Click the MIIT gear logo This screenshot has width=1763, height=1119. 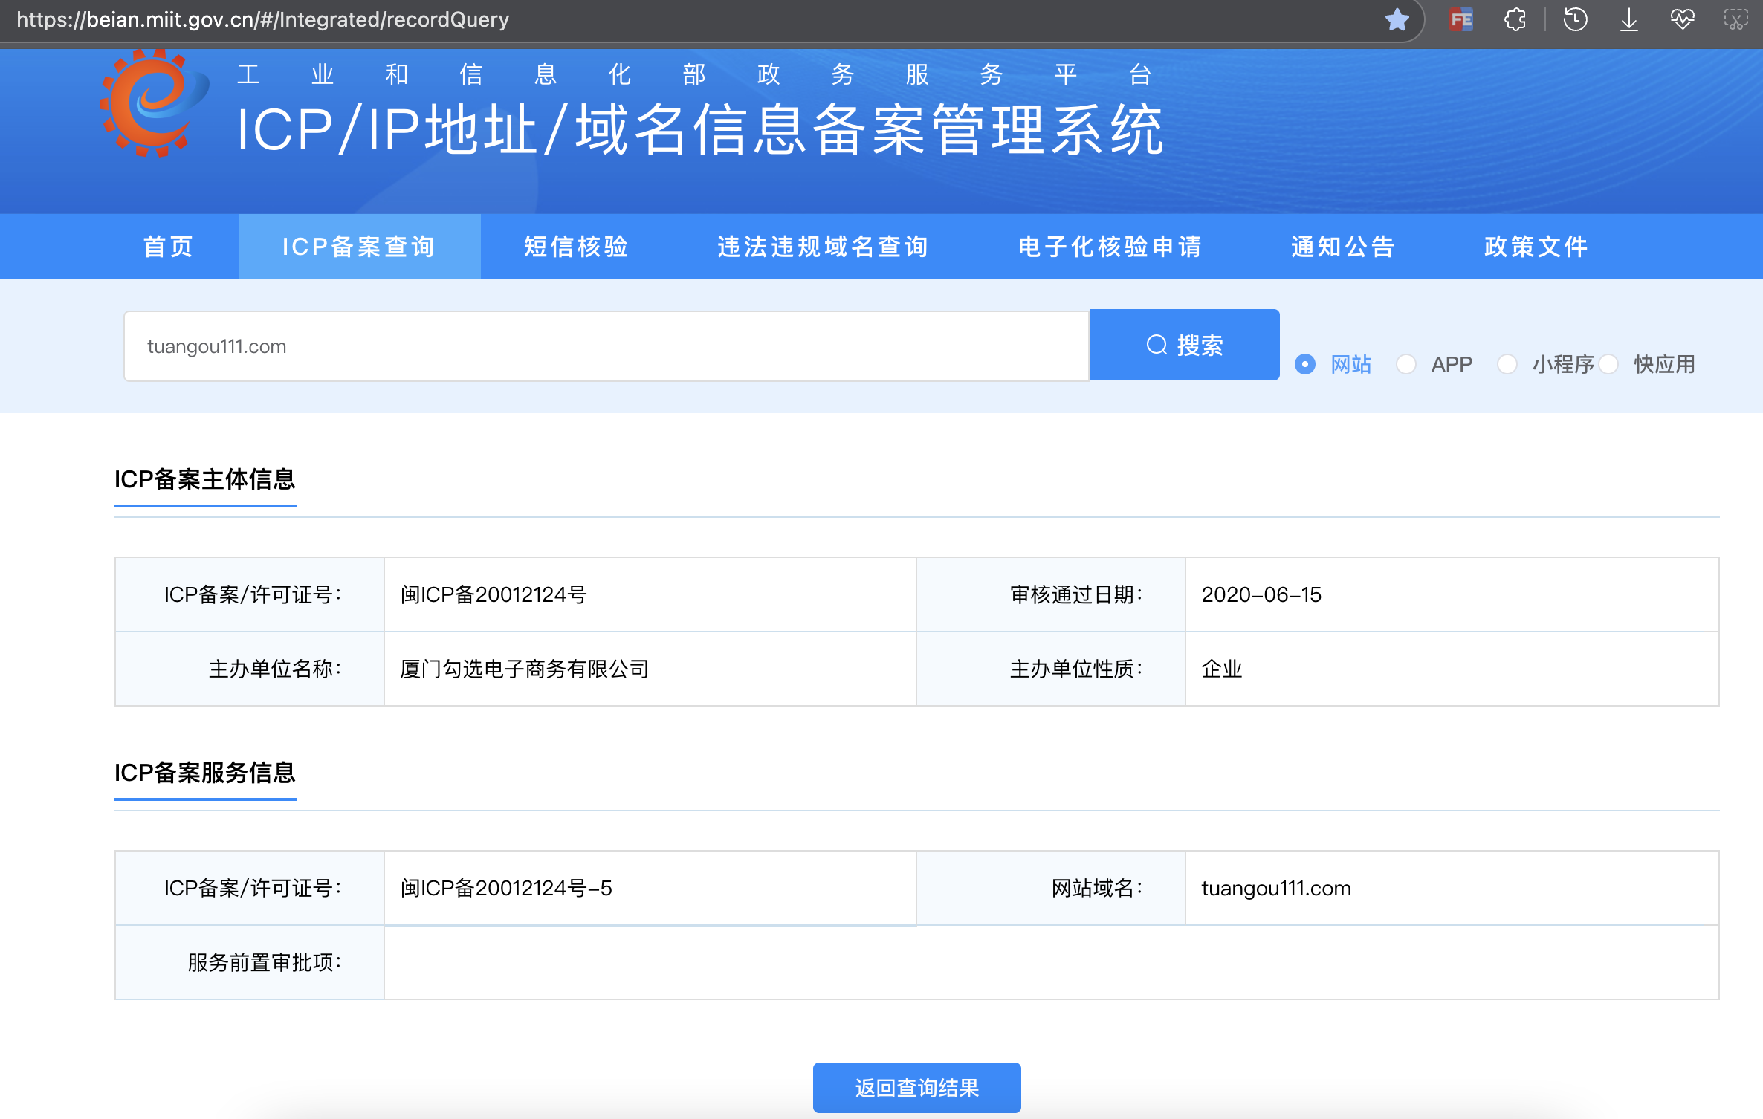[154, 104]
